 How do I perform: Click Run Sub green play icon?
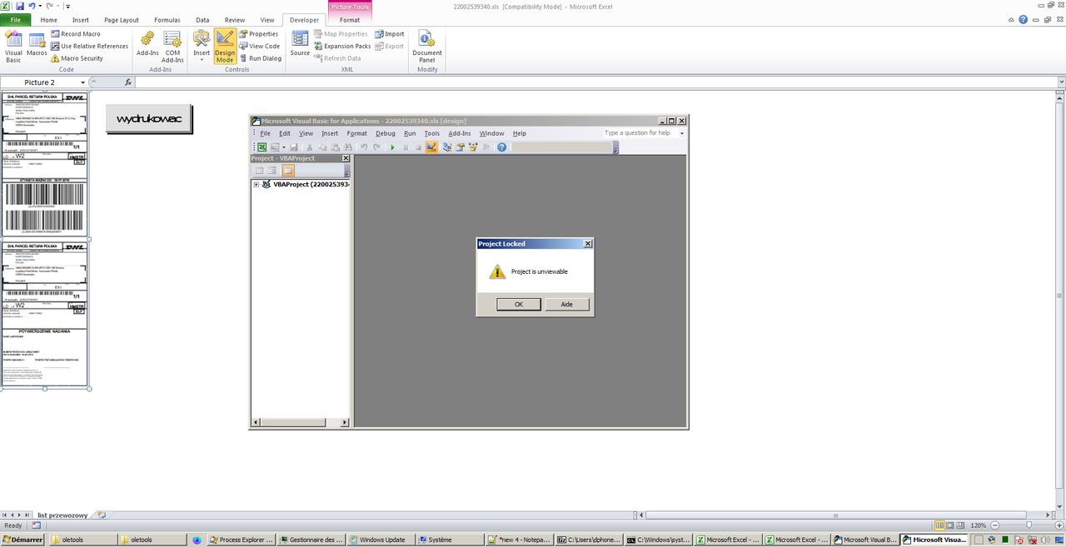click(392, 147)
